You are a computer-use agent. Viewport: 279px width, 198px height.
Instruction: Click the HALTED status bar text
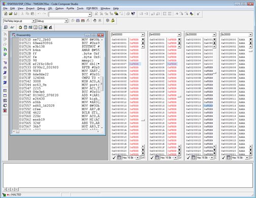16,194
